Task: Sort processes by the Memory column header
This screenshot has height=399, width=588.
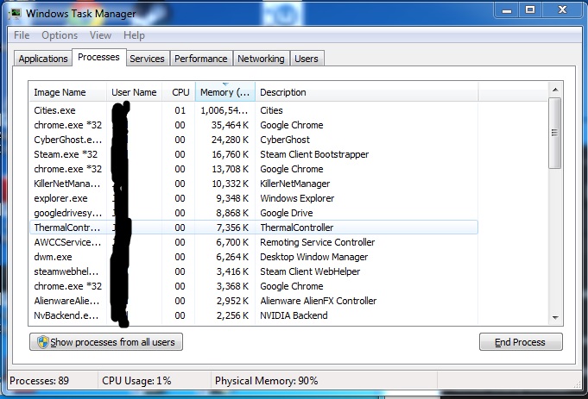Action: (224, 92)
